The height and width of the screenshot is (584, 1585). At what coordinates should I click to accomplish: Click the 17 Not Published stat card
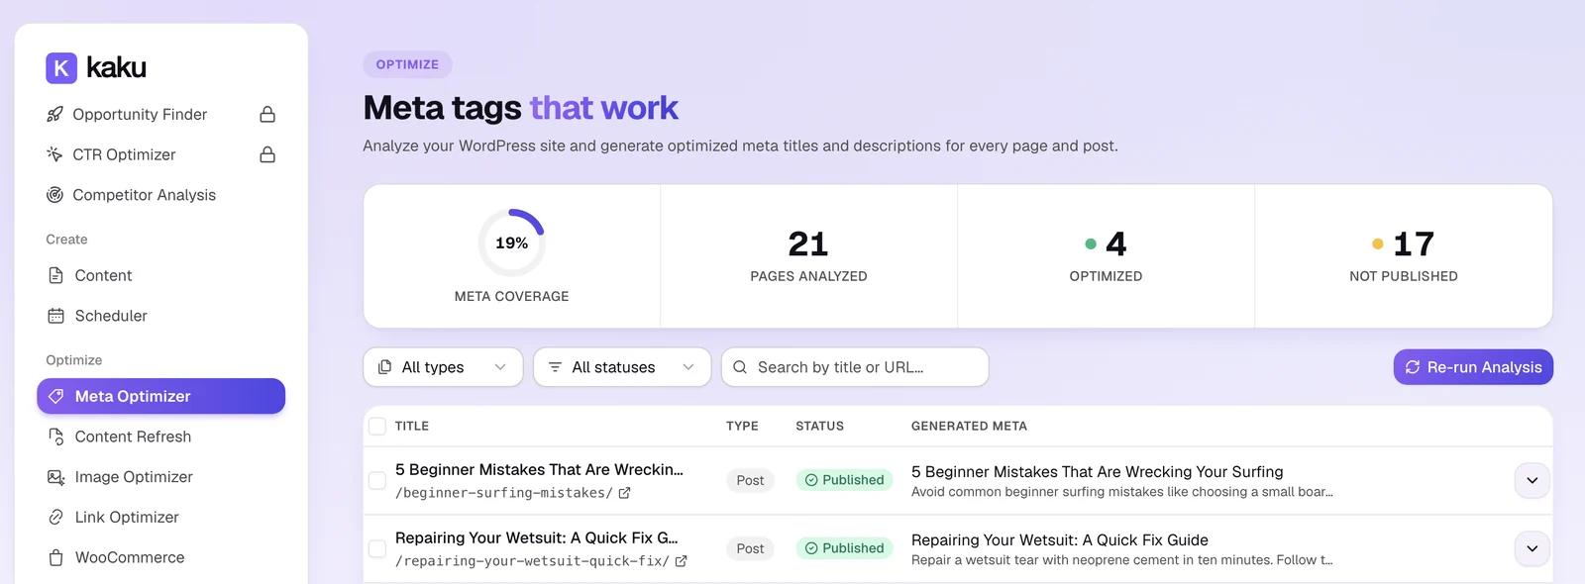click(1404, 256)
